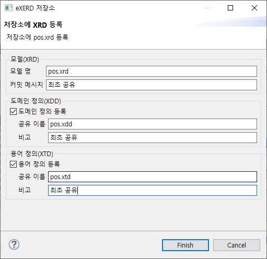Viewport: 267px width, 259px height.
Task: Click the pos.xtd 공유 이름 field
Action: [x=153, y=176]
